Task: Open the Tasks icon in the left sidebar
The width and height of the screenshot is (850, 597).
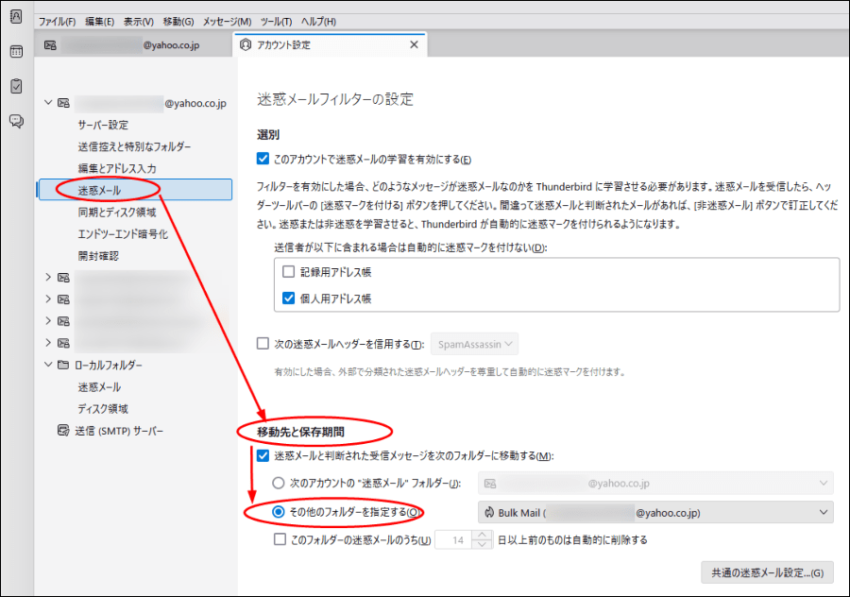Action: point(16,86)
